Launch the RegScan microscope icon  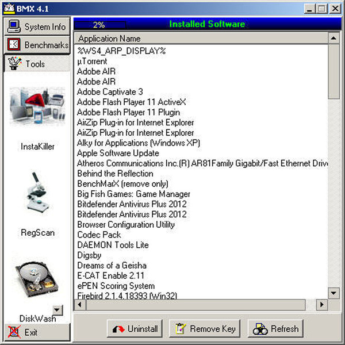click(x=37, y=192)
